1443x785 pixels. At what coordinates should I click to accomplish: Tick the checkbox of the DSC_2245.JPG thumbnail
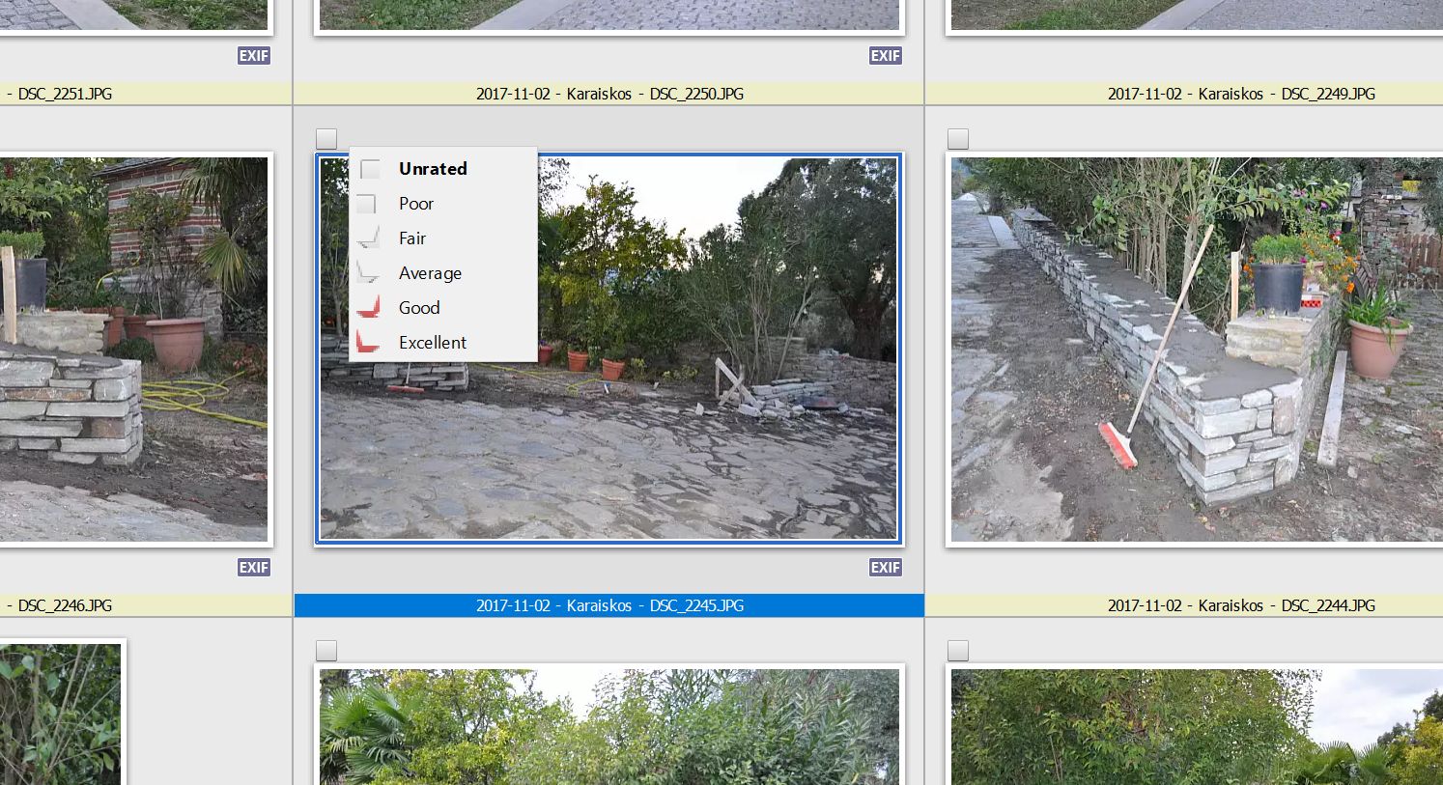326,138
